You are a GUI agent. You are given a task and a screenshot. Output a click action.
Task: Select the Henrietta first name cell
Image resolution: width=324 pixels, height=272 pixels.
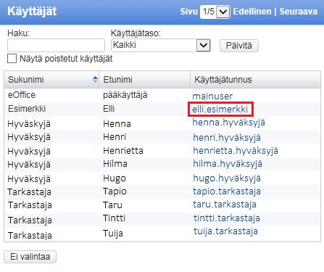[x=123, y=151]
